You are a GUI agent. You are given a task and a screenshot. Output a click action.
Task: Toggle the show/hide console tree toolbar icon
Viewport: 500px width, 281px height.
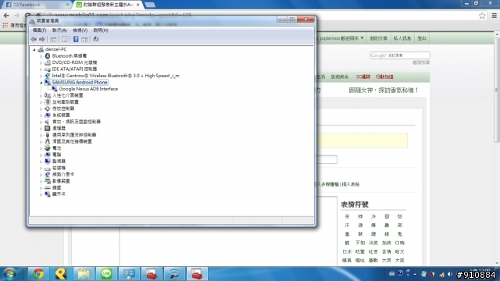pyautogui.click(x=53, y=39)
